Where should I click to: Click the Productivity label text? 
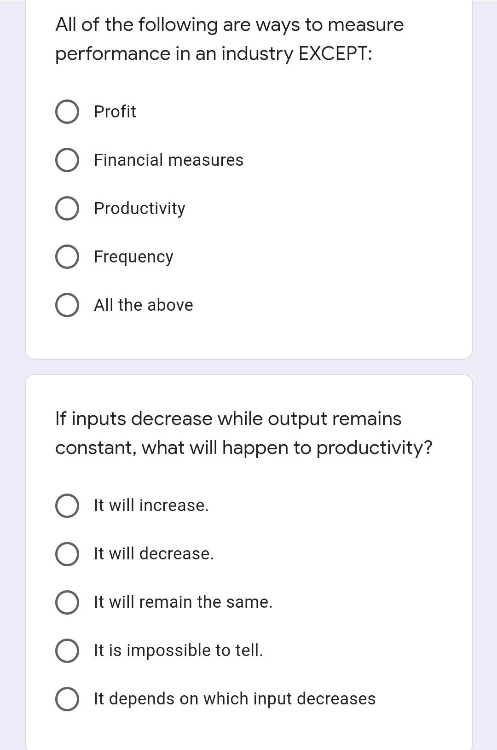point(139,208)
